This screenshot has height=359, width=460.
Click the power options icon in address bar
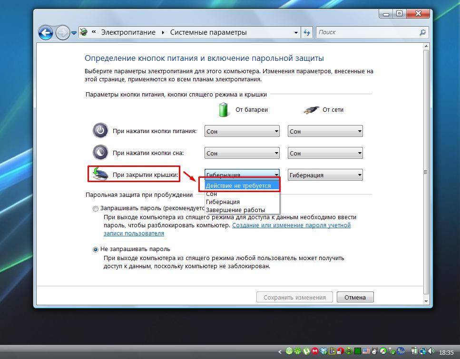coord(84,32)
